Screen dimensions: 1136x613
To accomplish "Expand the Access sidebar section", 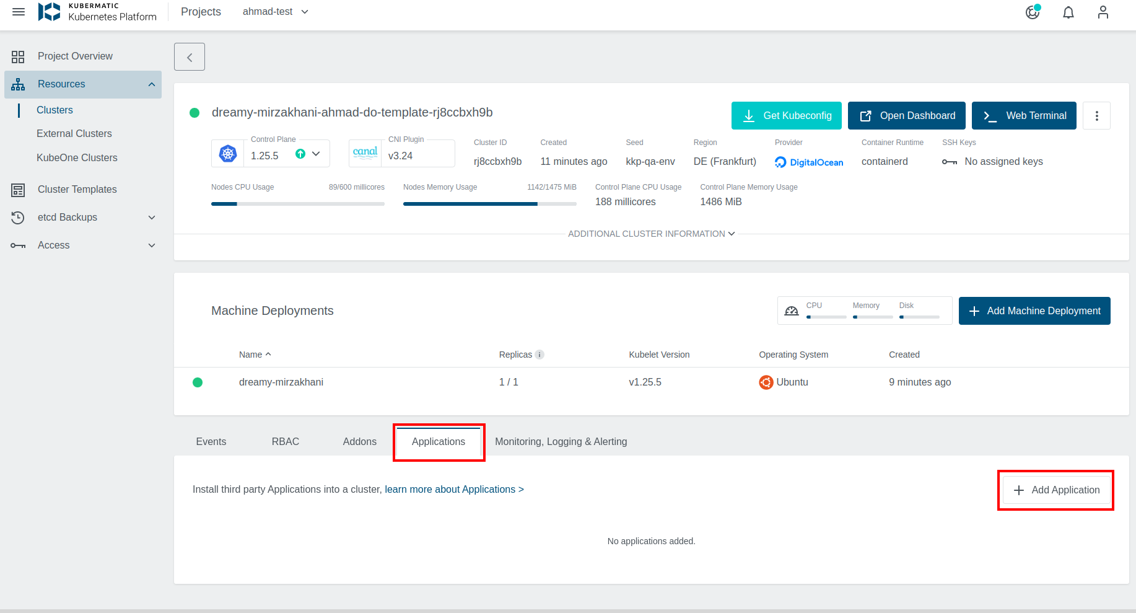I will point(151,245).
